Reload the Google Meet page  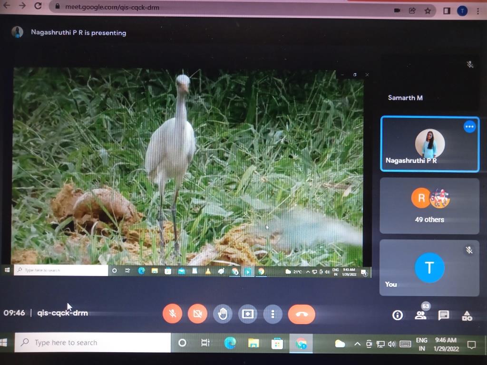pyautogui.click(x=38, y=6)
